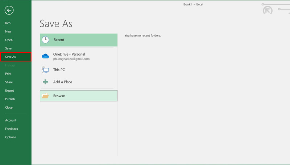Open Excel Options
The image size is (290, 165).
click(x=11, y=137)
